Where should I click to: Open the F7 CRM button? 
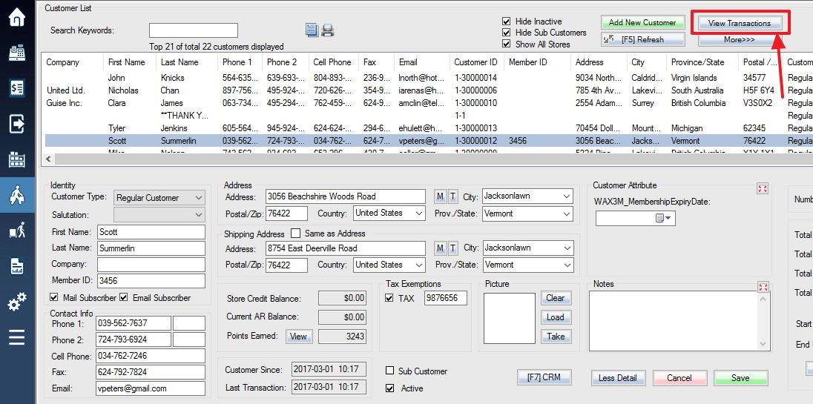(544, 377)
